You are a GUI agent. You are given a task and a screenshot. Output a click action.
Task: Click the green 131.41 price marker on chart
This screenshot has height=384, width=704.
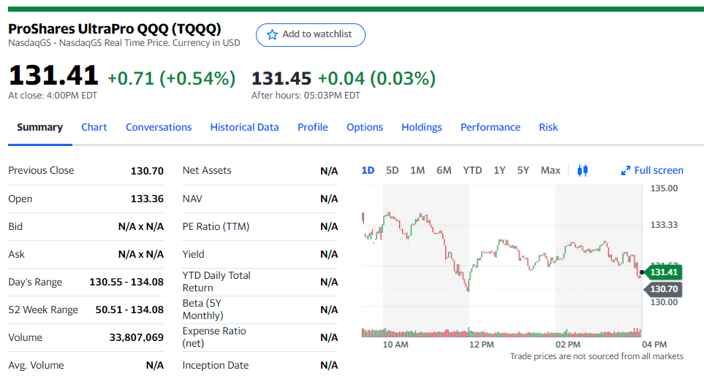pos(664,272)
